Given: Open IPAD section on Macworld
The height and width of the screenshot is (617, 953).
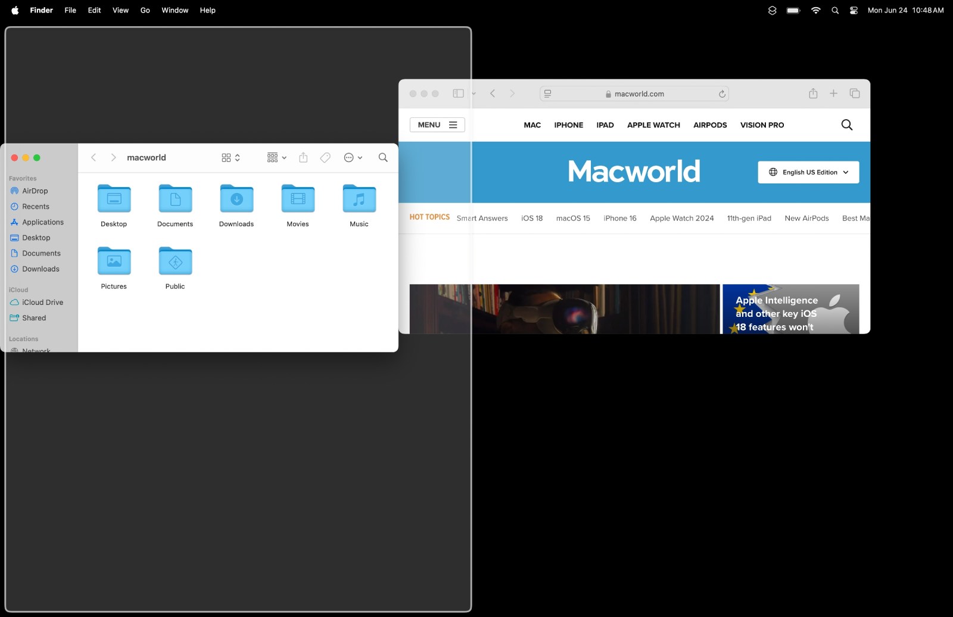Looking at the screenshot, I should click(605, 125).
